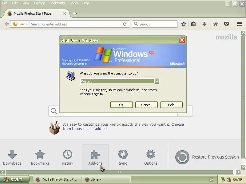246x184 pixels.
Task: Click the start page search magnifier icon
Action: (x=54, y=111)
